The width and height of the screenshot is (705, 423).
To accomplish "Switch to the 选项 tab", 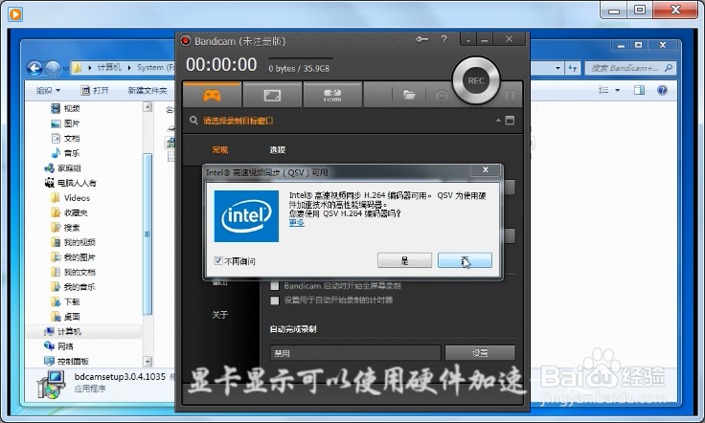I will tap(278, 149).
